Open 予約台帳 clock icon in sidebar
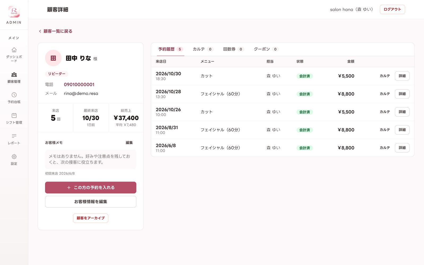 click(14, 95)
